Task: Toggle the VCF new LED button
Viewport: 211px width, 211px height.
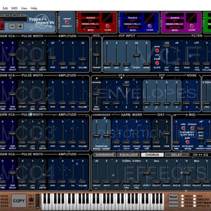Action: click(x=157, y=51)
